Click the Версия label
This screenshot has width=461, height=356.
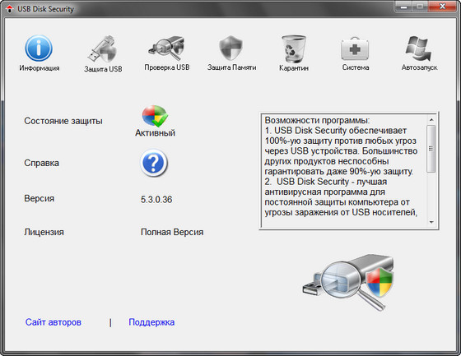tap(40, 199)
